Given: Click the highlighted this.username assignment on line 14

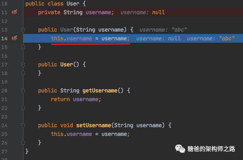Looking at the screenshot, I should (90, 38).
